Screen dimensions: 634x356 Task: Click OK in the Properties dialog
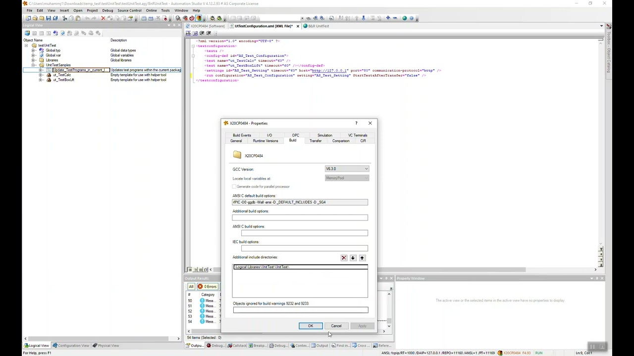coord(311,326)
